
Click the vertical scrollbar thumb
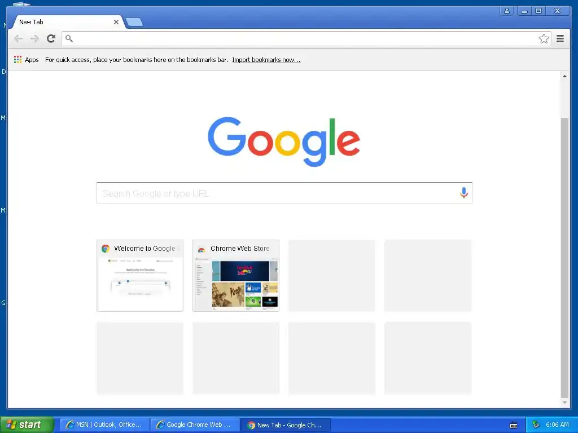click(x=564, y=258)
